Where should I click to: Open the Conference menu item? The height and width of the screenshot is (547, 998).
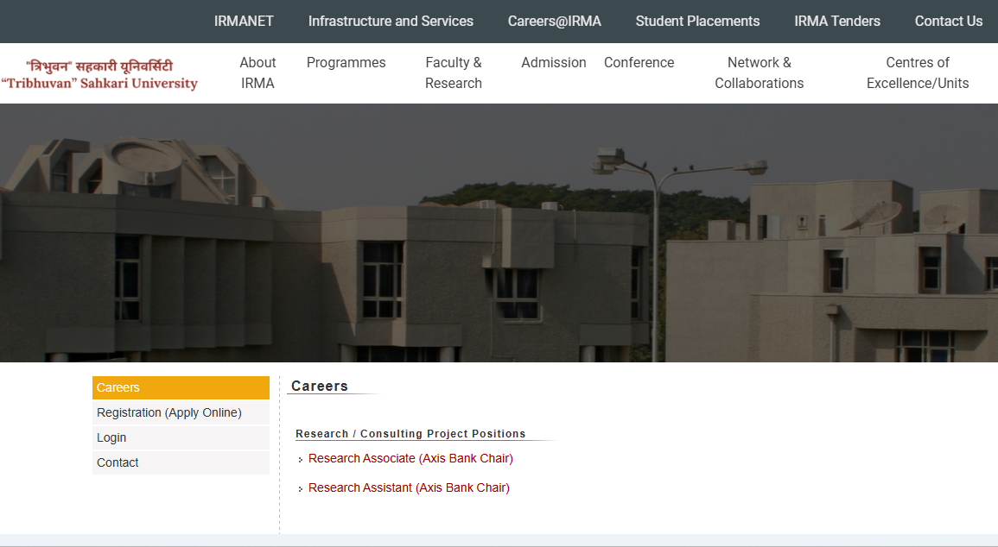coord(639,63)
